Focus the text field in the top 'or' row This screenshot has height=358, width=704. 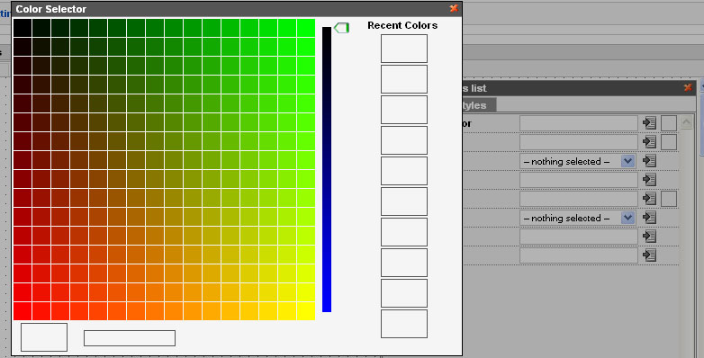(x=578, y=123)
